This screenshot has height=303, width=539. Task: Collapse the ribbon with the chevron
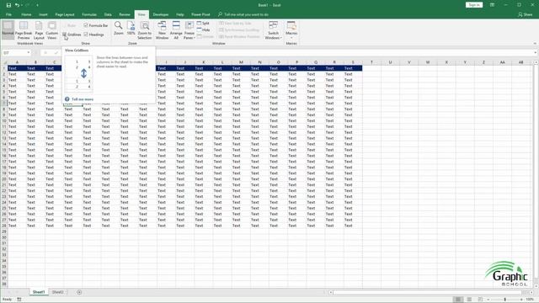click(535, 44)
